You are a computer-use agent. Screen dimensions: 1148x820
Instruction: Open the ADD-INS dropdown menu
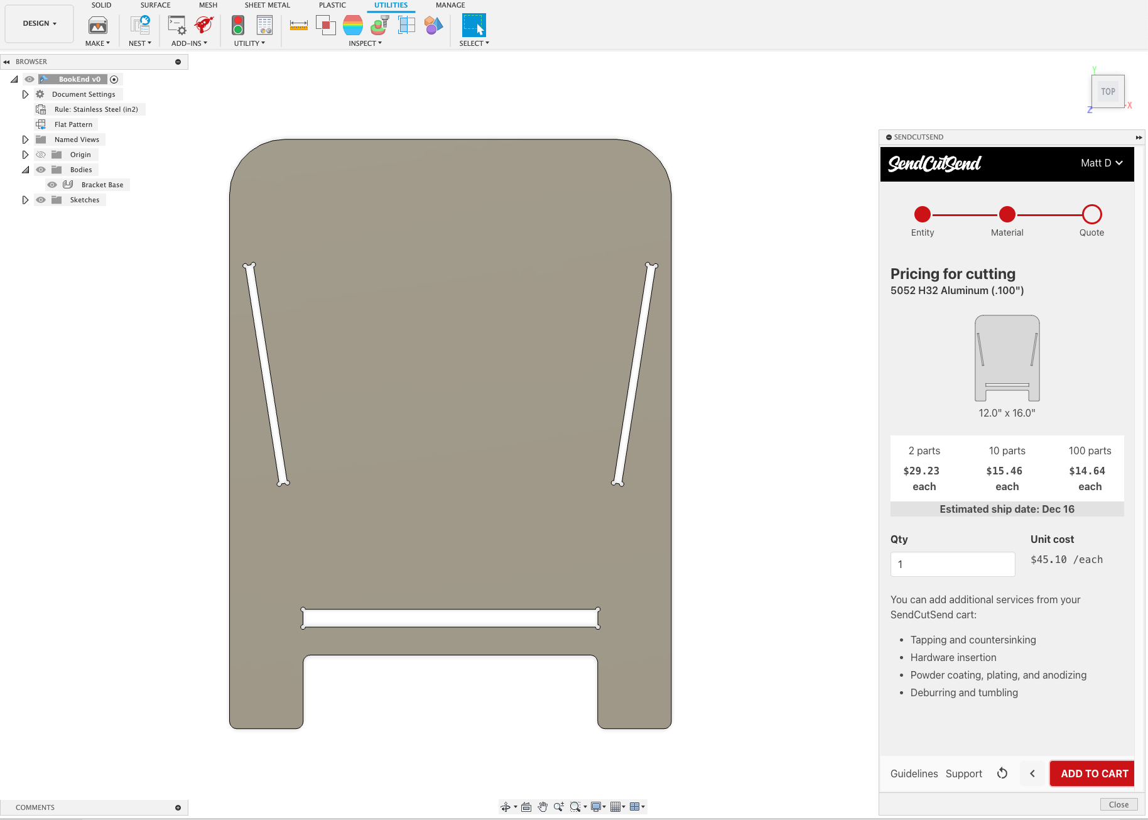coord(189,43)
